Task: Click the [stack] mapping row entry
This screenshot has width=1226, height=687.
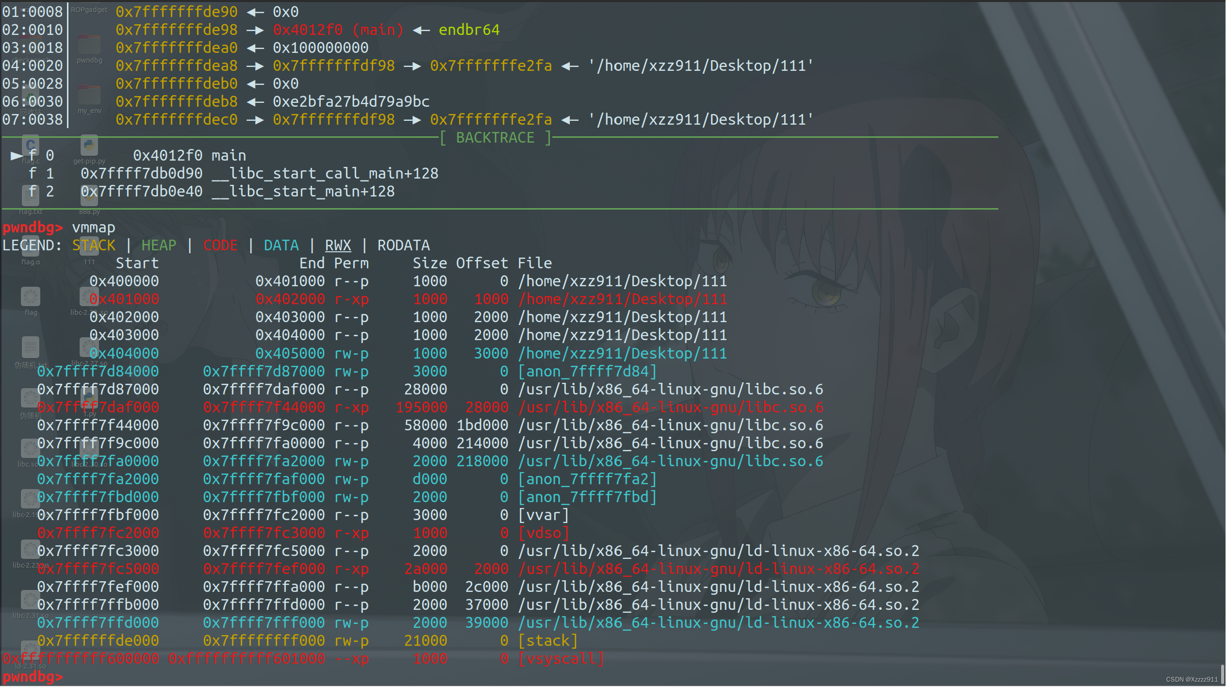Action: click(x=547, y=641)
